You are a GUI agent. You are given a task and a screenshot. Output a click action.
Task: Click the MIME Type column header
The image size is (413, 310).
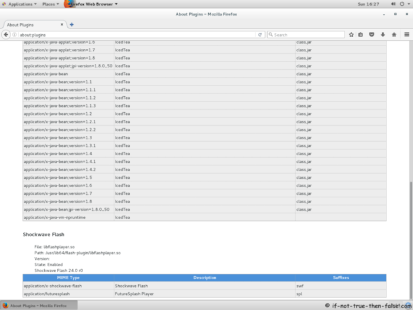[x=68, y=278]
